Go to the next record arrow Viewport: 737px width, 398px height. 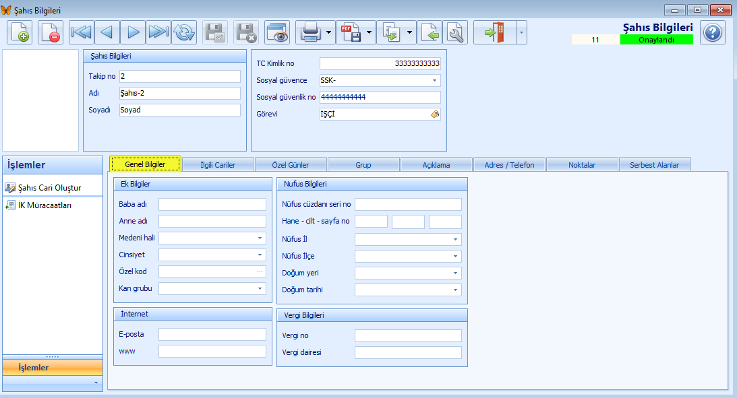[x=133, y=32]
